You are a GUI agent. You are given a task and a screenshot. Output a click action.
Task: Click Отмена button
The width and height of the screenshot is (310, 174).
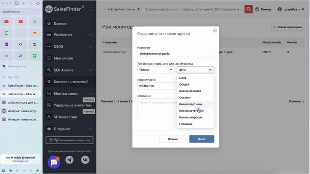click(x=173, y=139)
